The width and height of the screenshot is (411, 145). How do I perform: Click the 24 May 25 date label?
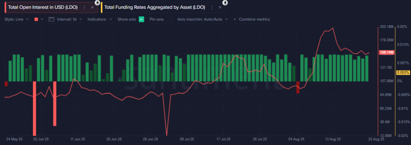(x=14, y=139)
